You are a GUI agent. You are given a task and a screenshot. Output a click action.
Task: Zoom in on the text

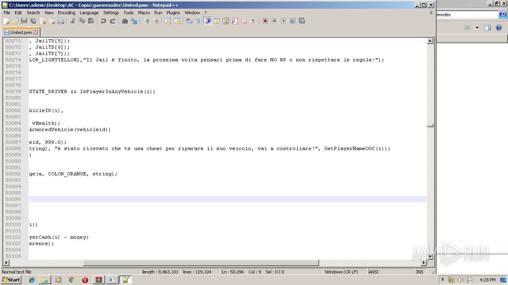146,21
